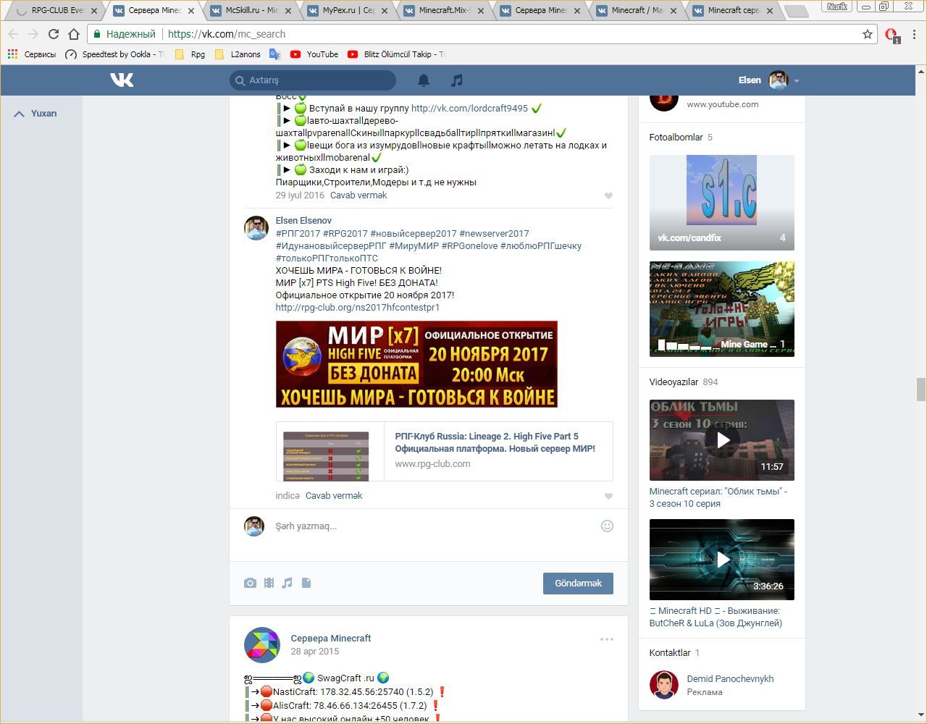Open the Сервера Minecraft post author link
Screen dimensions: 927x724
(331, 639)
